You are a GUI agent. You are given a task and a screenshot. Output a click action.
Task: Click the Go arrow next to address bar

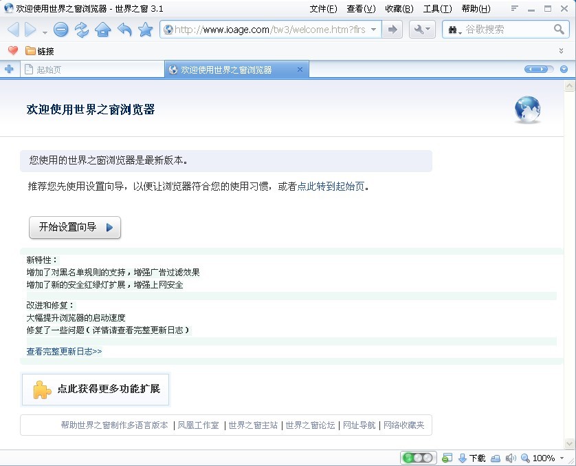pos(392,30)
